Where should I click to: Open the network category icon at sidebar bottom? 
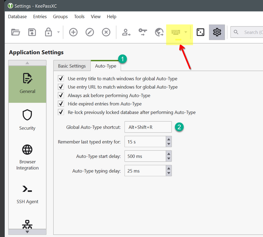(27, 224)
